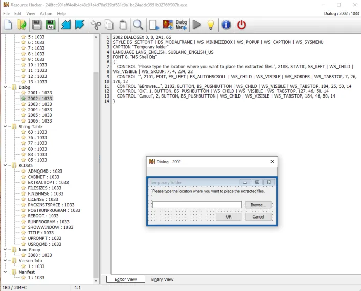Select icon group 3000 : 1033
Image resolution: width=361 pixels, height=291 pixels.
pos(40,255)
